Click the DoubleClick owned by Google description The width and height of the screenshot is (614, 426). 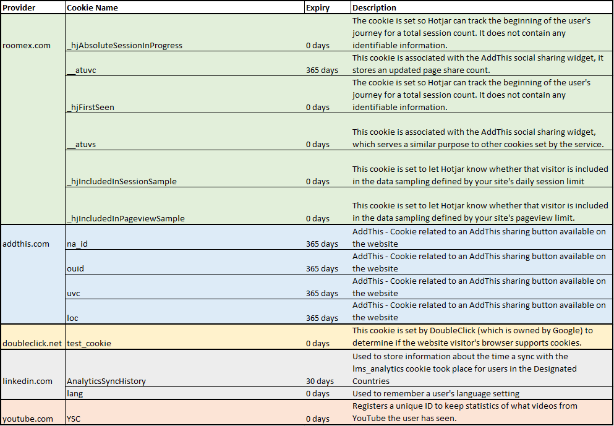482,337
